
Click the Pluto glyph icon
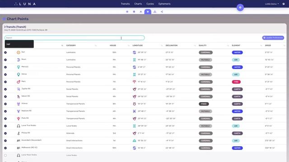click(19, 119)
